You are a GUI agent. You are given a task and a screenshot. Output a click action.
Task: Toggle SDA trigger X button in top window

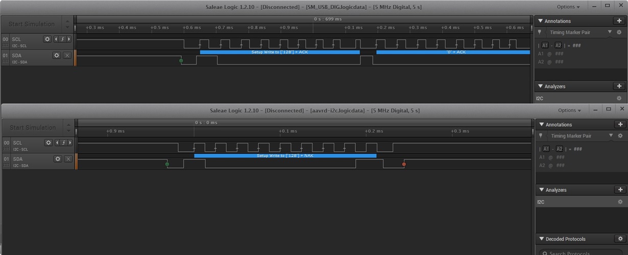(x=67, y=55)
